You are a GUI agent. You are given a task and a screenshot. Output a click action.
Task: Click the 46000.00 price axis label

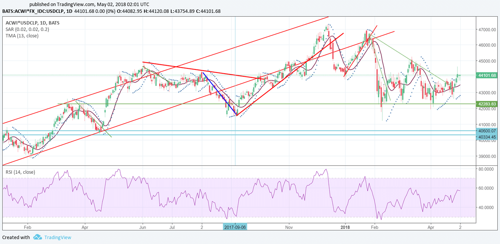click(x=487, y=45)
